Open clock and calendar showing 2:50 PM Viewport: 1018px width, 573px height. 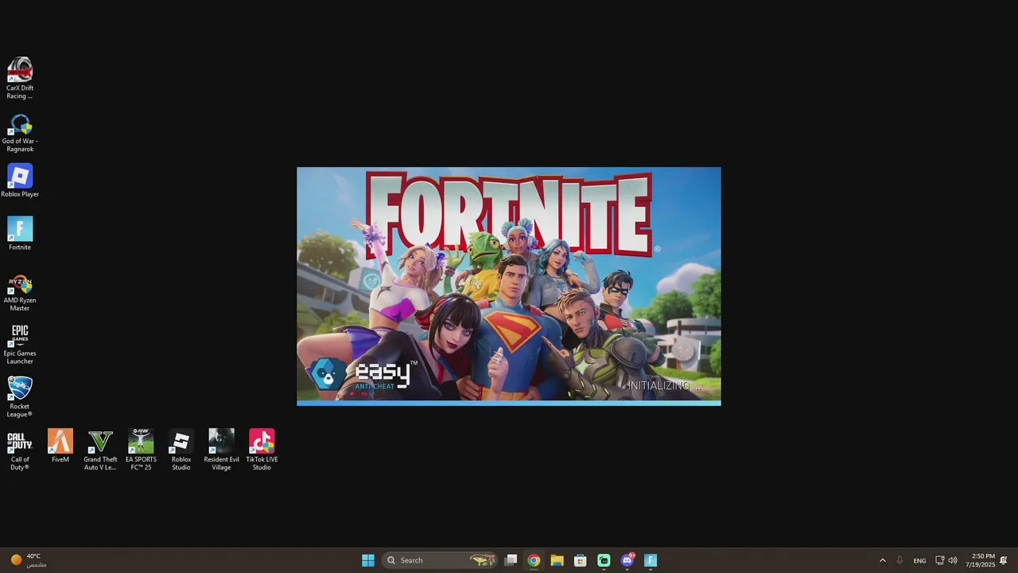click(980, 560)
